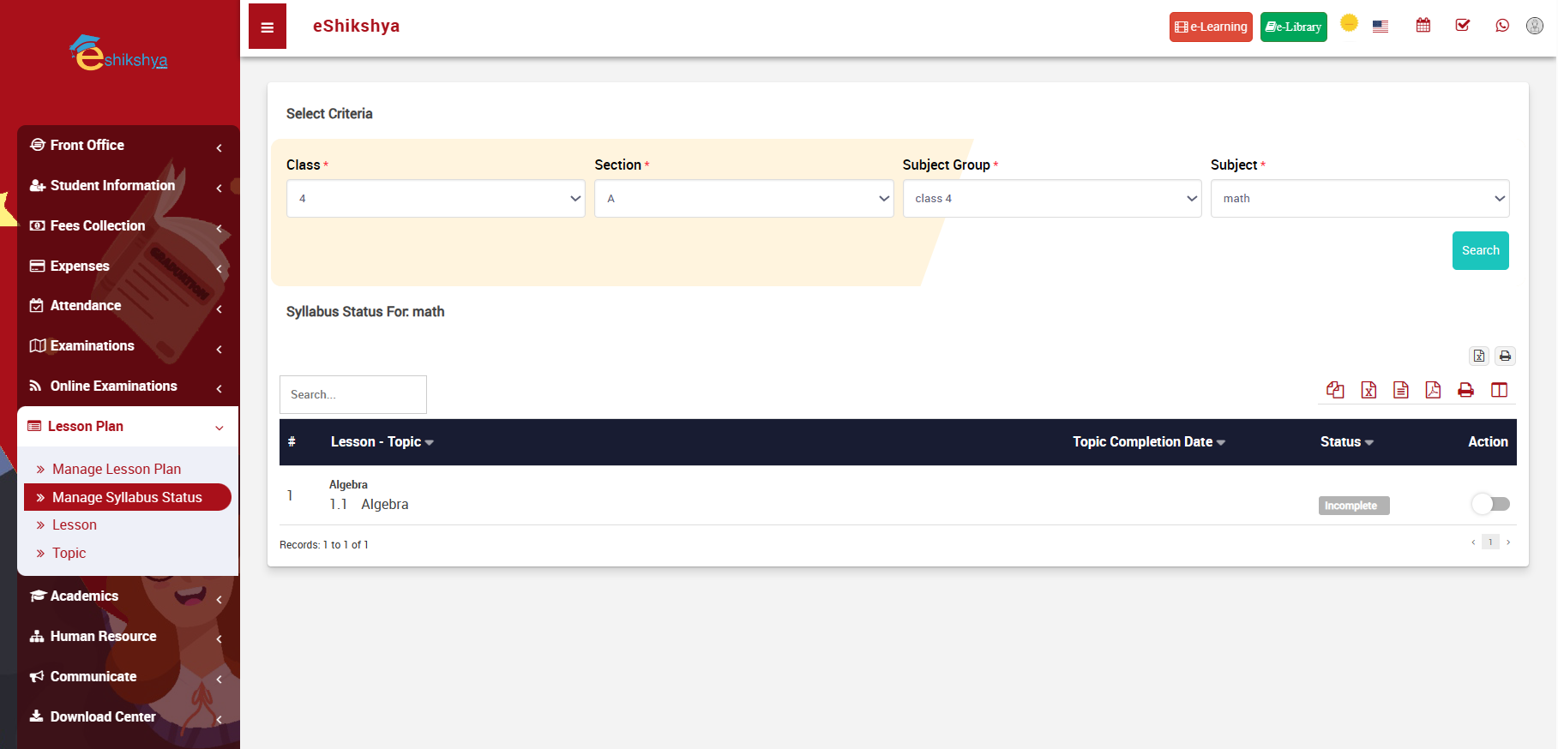Image resolution: width=1558 pixels, height=749 pixels.
Task: Click the user profile avatar
Action: 1535,26
